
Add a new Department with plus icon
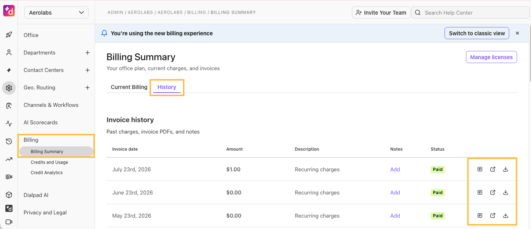[x=88, y=53]
